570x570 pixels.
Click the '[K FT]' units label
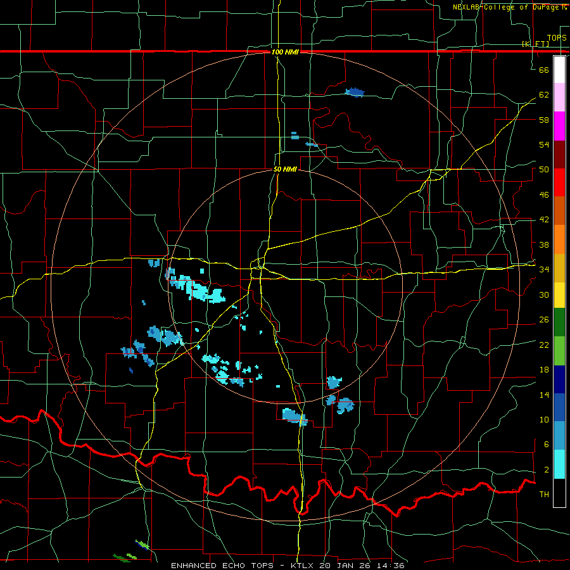pyautogui.click(x=535, y=44)
